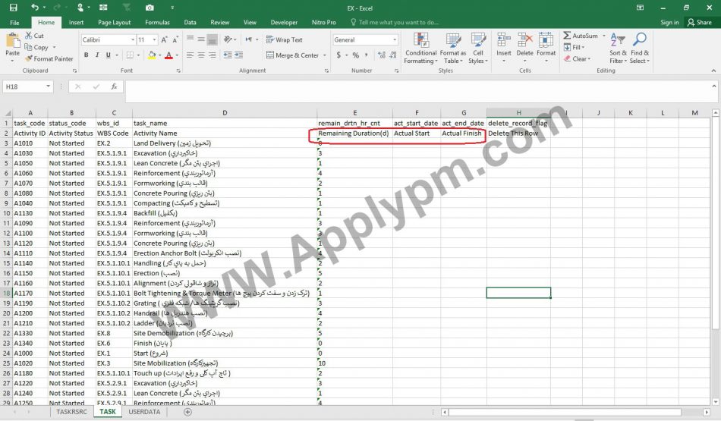The image size is (721, 421).
Task: Select column D header
Action: tap(225, 112)
